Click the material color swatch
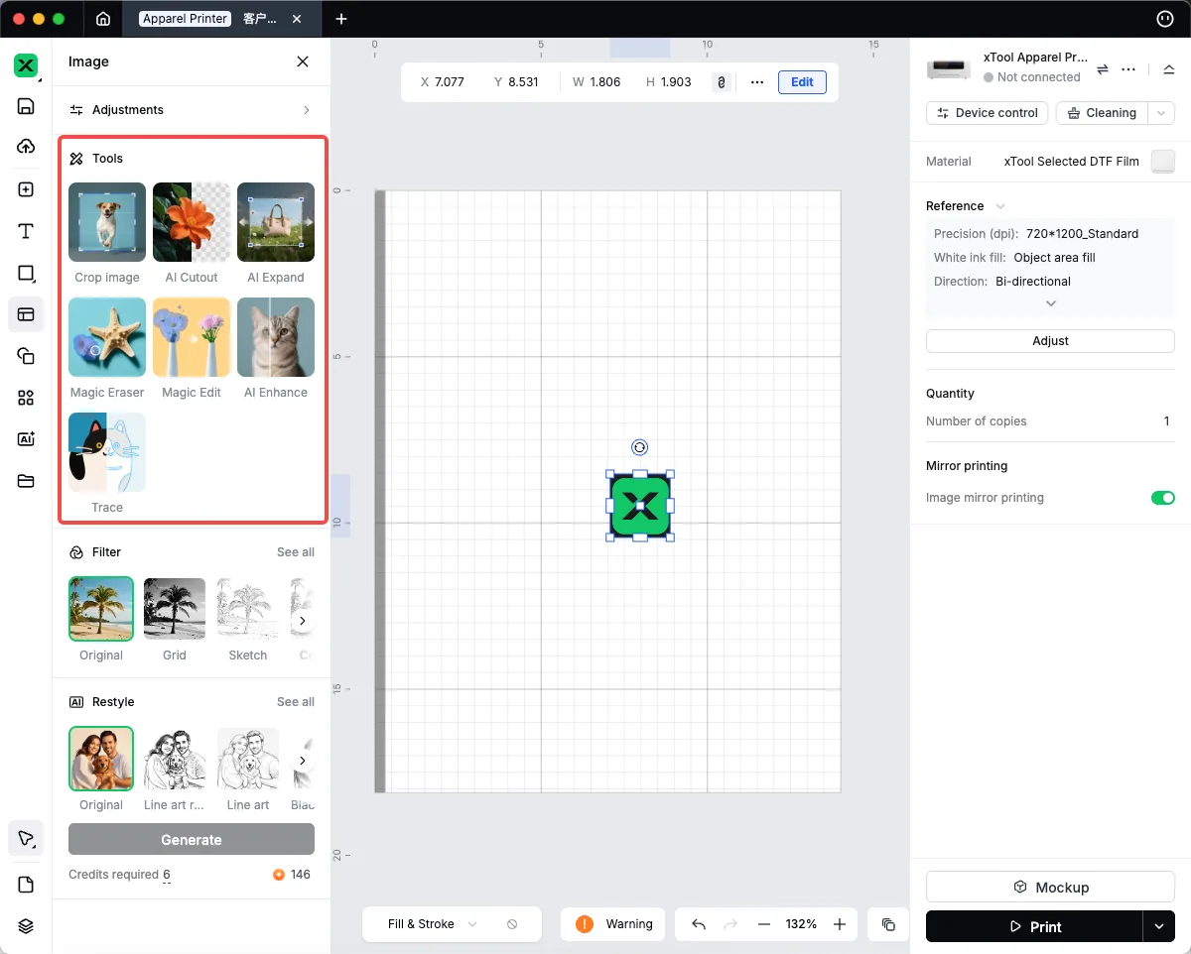Screen dimensions: 1191x954 click(x=1162, y=162)
